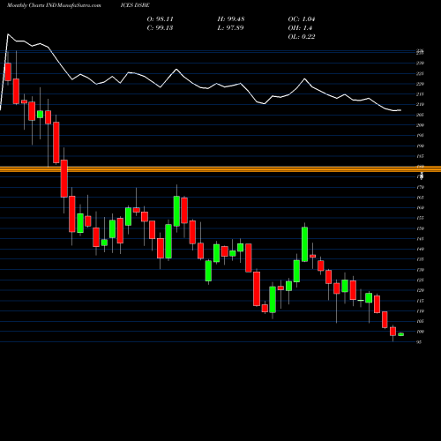The height and width of the screenshot is (441, 441).
Task: Click the 140 price axis label
Action: point(420,249)
